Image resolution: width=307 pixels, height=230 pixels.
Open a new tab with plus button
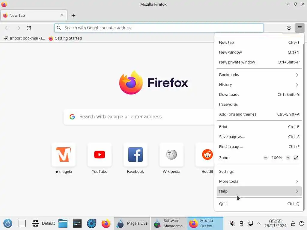(73, 16)
